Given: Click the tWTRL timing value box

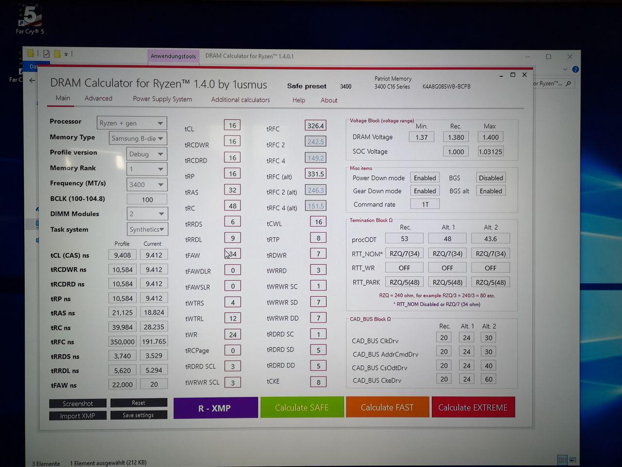Looking at the screenshot, I should coord(233,318).
